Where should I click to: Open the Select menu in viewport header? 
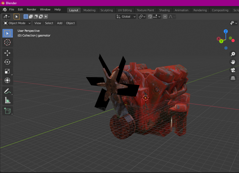(49, 23)
